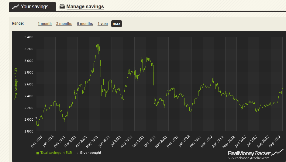Select the 3 months range

point(64,24)
